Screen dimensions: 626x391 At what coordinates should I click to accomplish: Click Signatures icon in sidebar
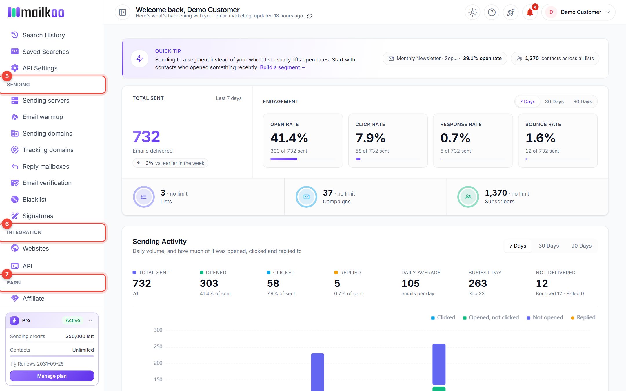click(x=15, y=216)
